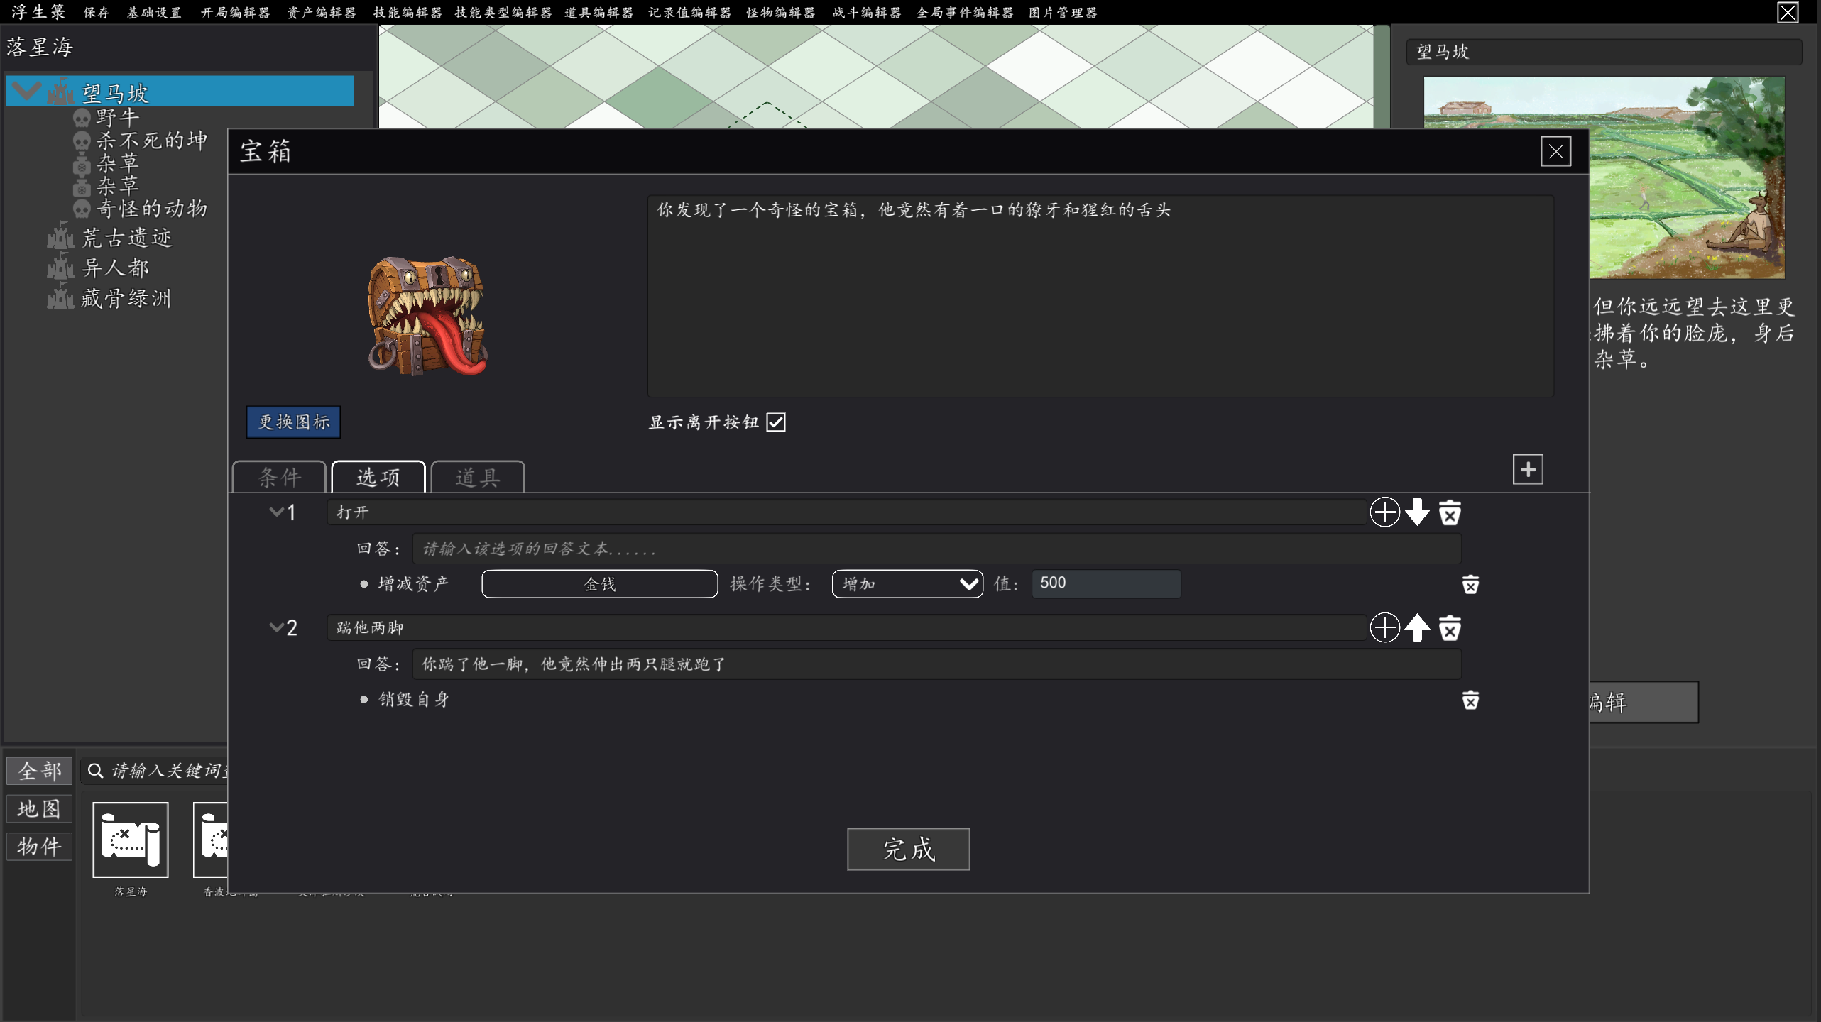Screen dimensions: 1821x1022
Task: Filter assets by 全部
Action: point(40,771)
